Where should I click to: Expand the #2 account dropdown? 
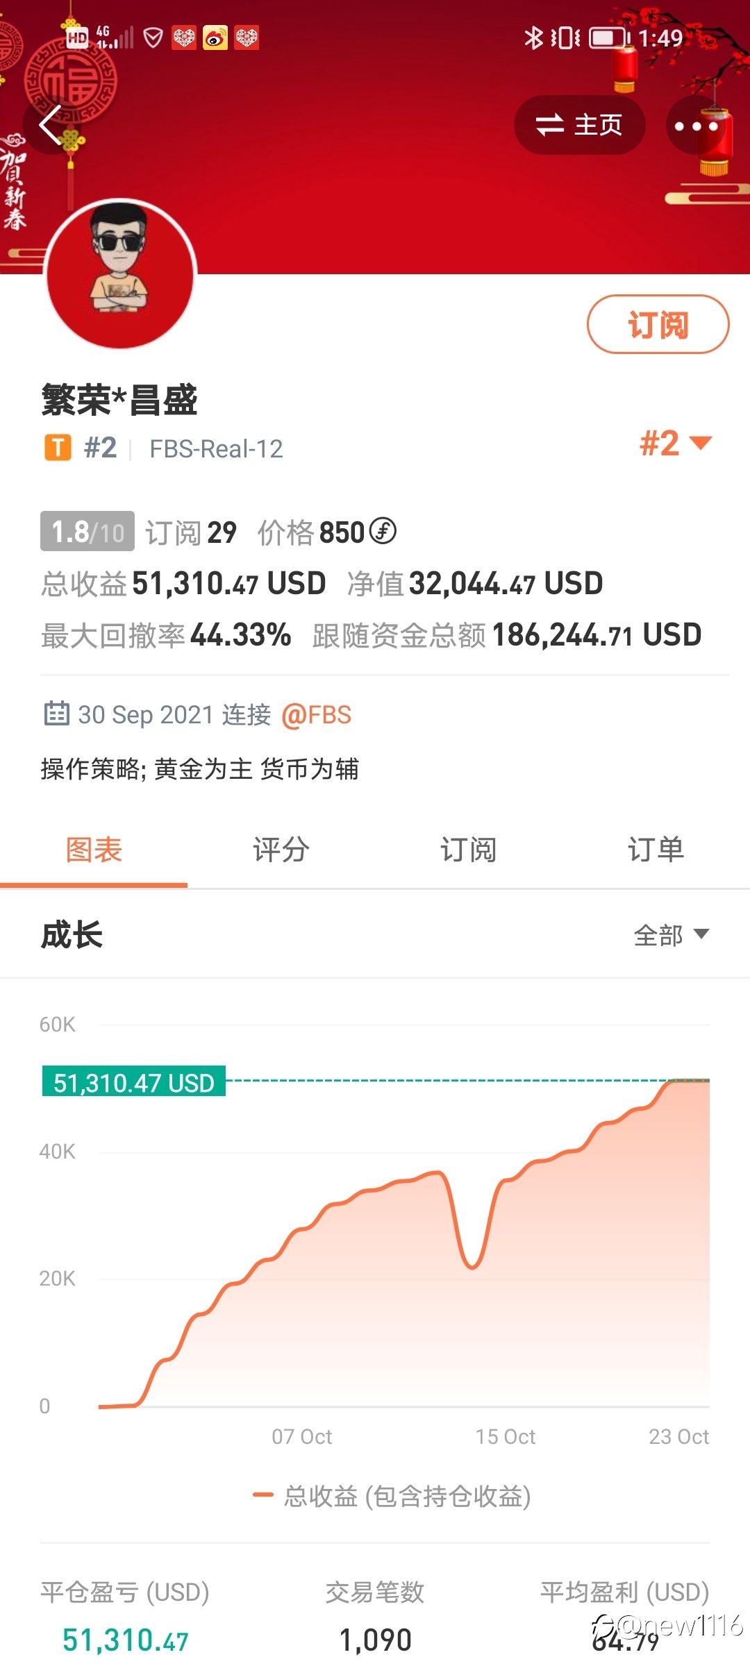676,444
